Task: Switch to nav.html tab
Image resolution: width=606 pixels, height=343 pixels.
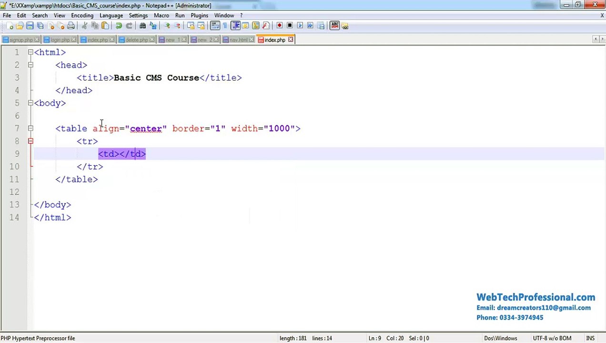Action: (238, 40)
